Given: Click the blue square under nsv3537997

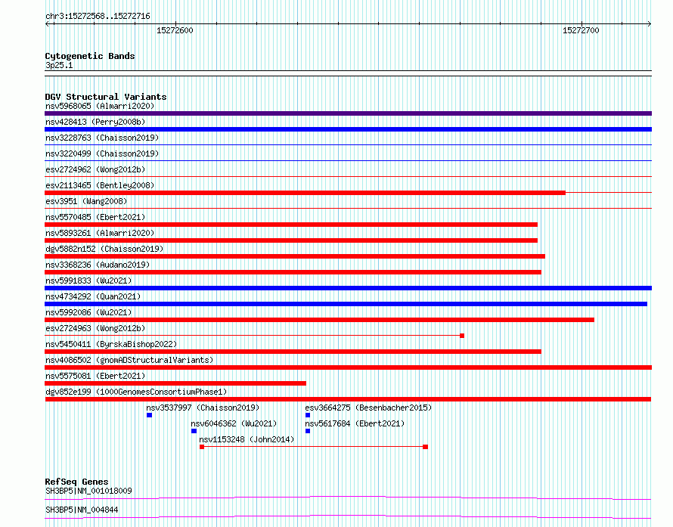Looking at the screenshot, I should 150,415.
